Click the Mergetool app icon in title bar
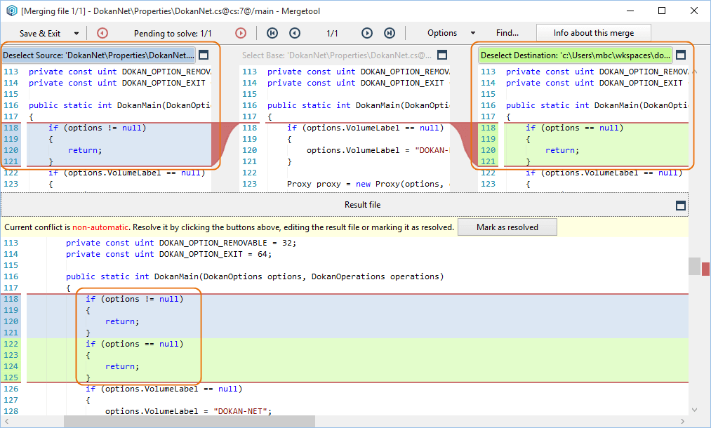The image size is (711, 428). tap(11, 11)
